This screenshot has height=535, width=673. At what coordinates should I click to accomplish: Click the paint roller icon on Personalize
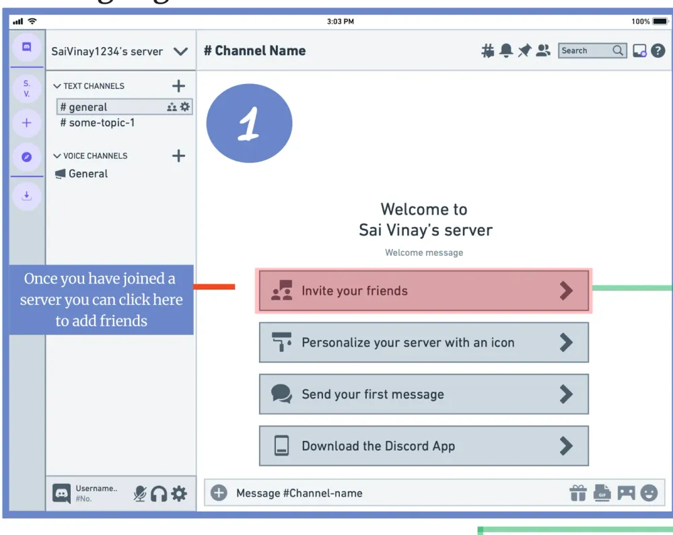281,342
